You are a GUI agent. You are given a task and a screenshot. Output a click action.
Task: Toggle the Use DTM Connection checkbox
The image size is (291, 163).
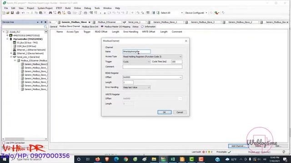pos(4,143)
